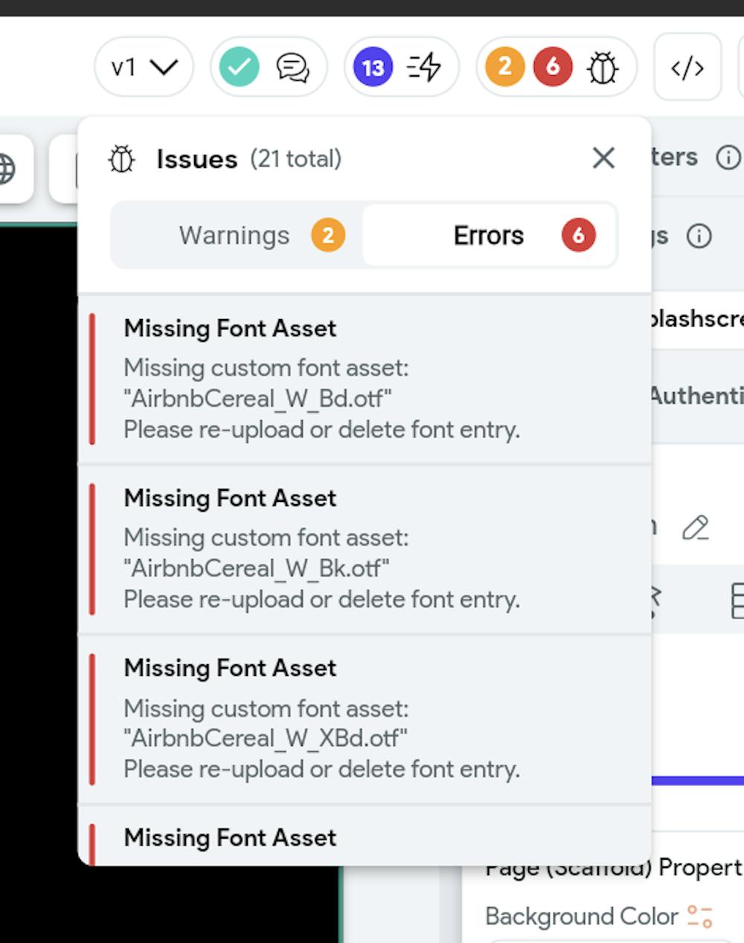Click the code view </> icon
The image size is (744, 943).
687,67
